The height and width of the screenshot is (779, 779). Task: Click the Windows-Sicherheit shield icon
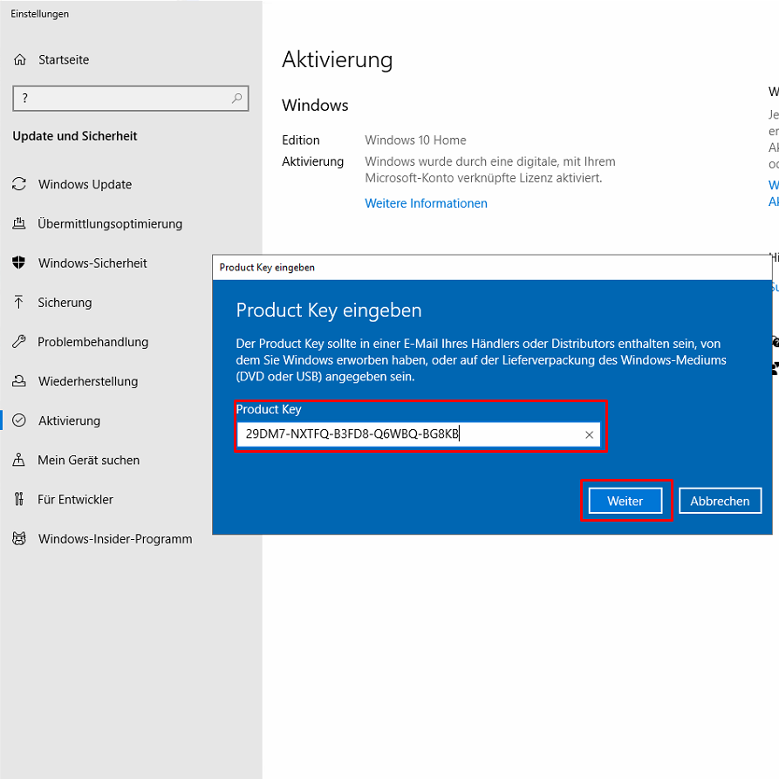(19, 263)
